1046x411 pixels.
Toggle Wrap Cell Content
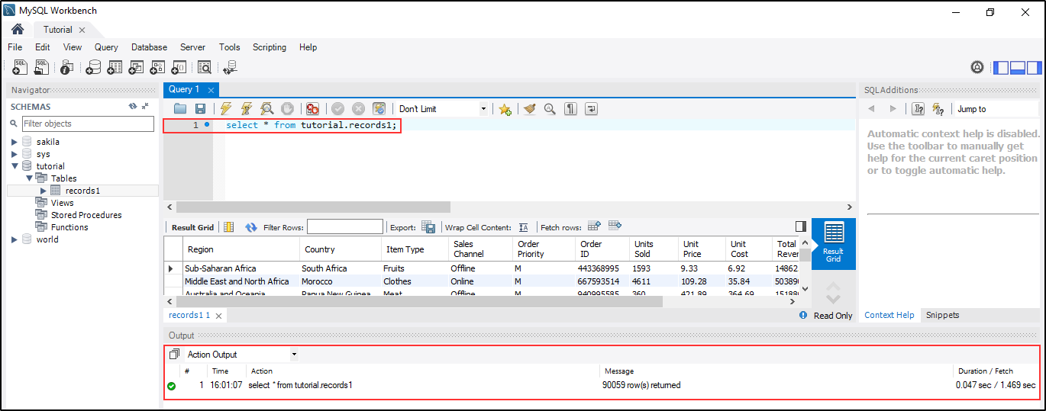tap(523, 227)
